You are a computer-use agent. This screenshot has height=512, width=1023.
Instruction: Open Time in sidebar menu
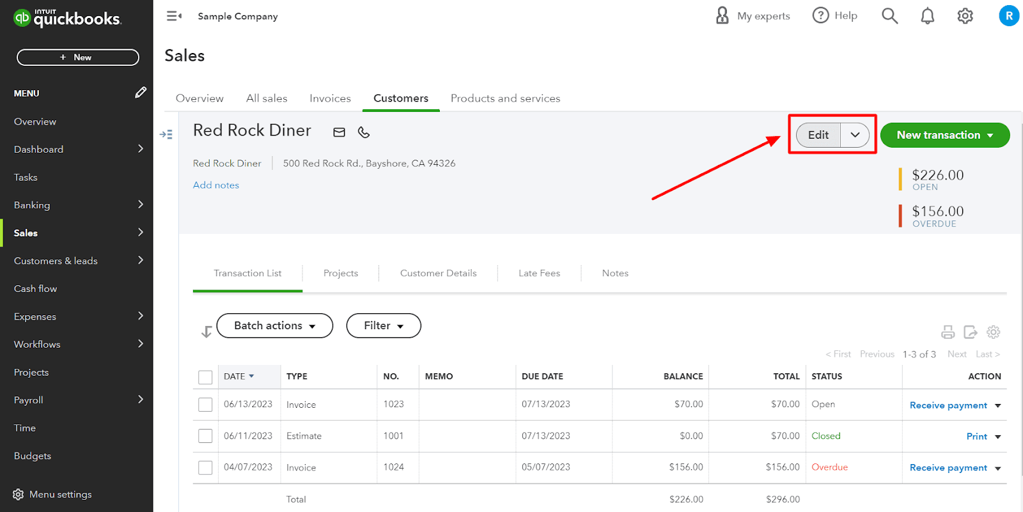[x=25, y=428]
